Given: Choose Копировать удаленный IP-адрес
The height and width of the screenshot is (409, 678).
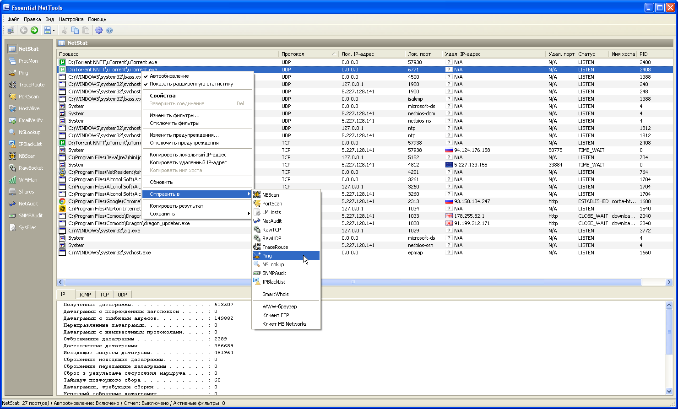Looking at the screenshot, I should 198,162.
